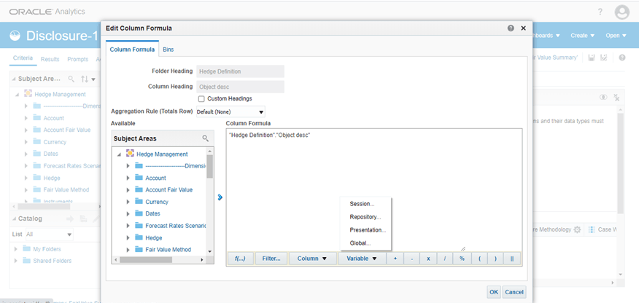This screenshot has width=639, height=303.
Task: Insert plus operator
Action: [x=395, y=259]
